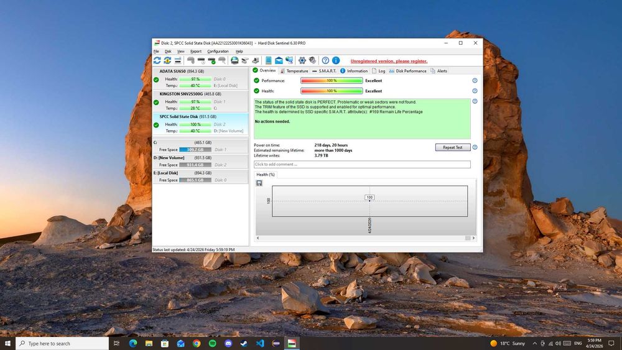The width and height of the screenshot is (622, 350).
Task: Switch to the Temperature tab
Action: pos(294,71)
